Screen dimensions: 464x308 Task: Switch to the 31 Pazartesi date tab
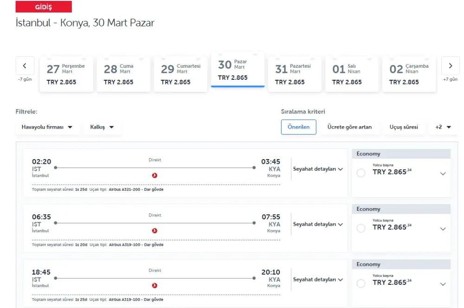click(295, 74)
